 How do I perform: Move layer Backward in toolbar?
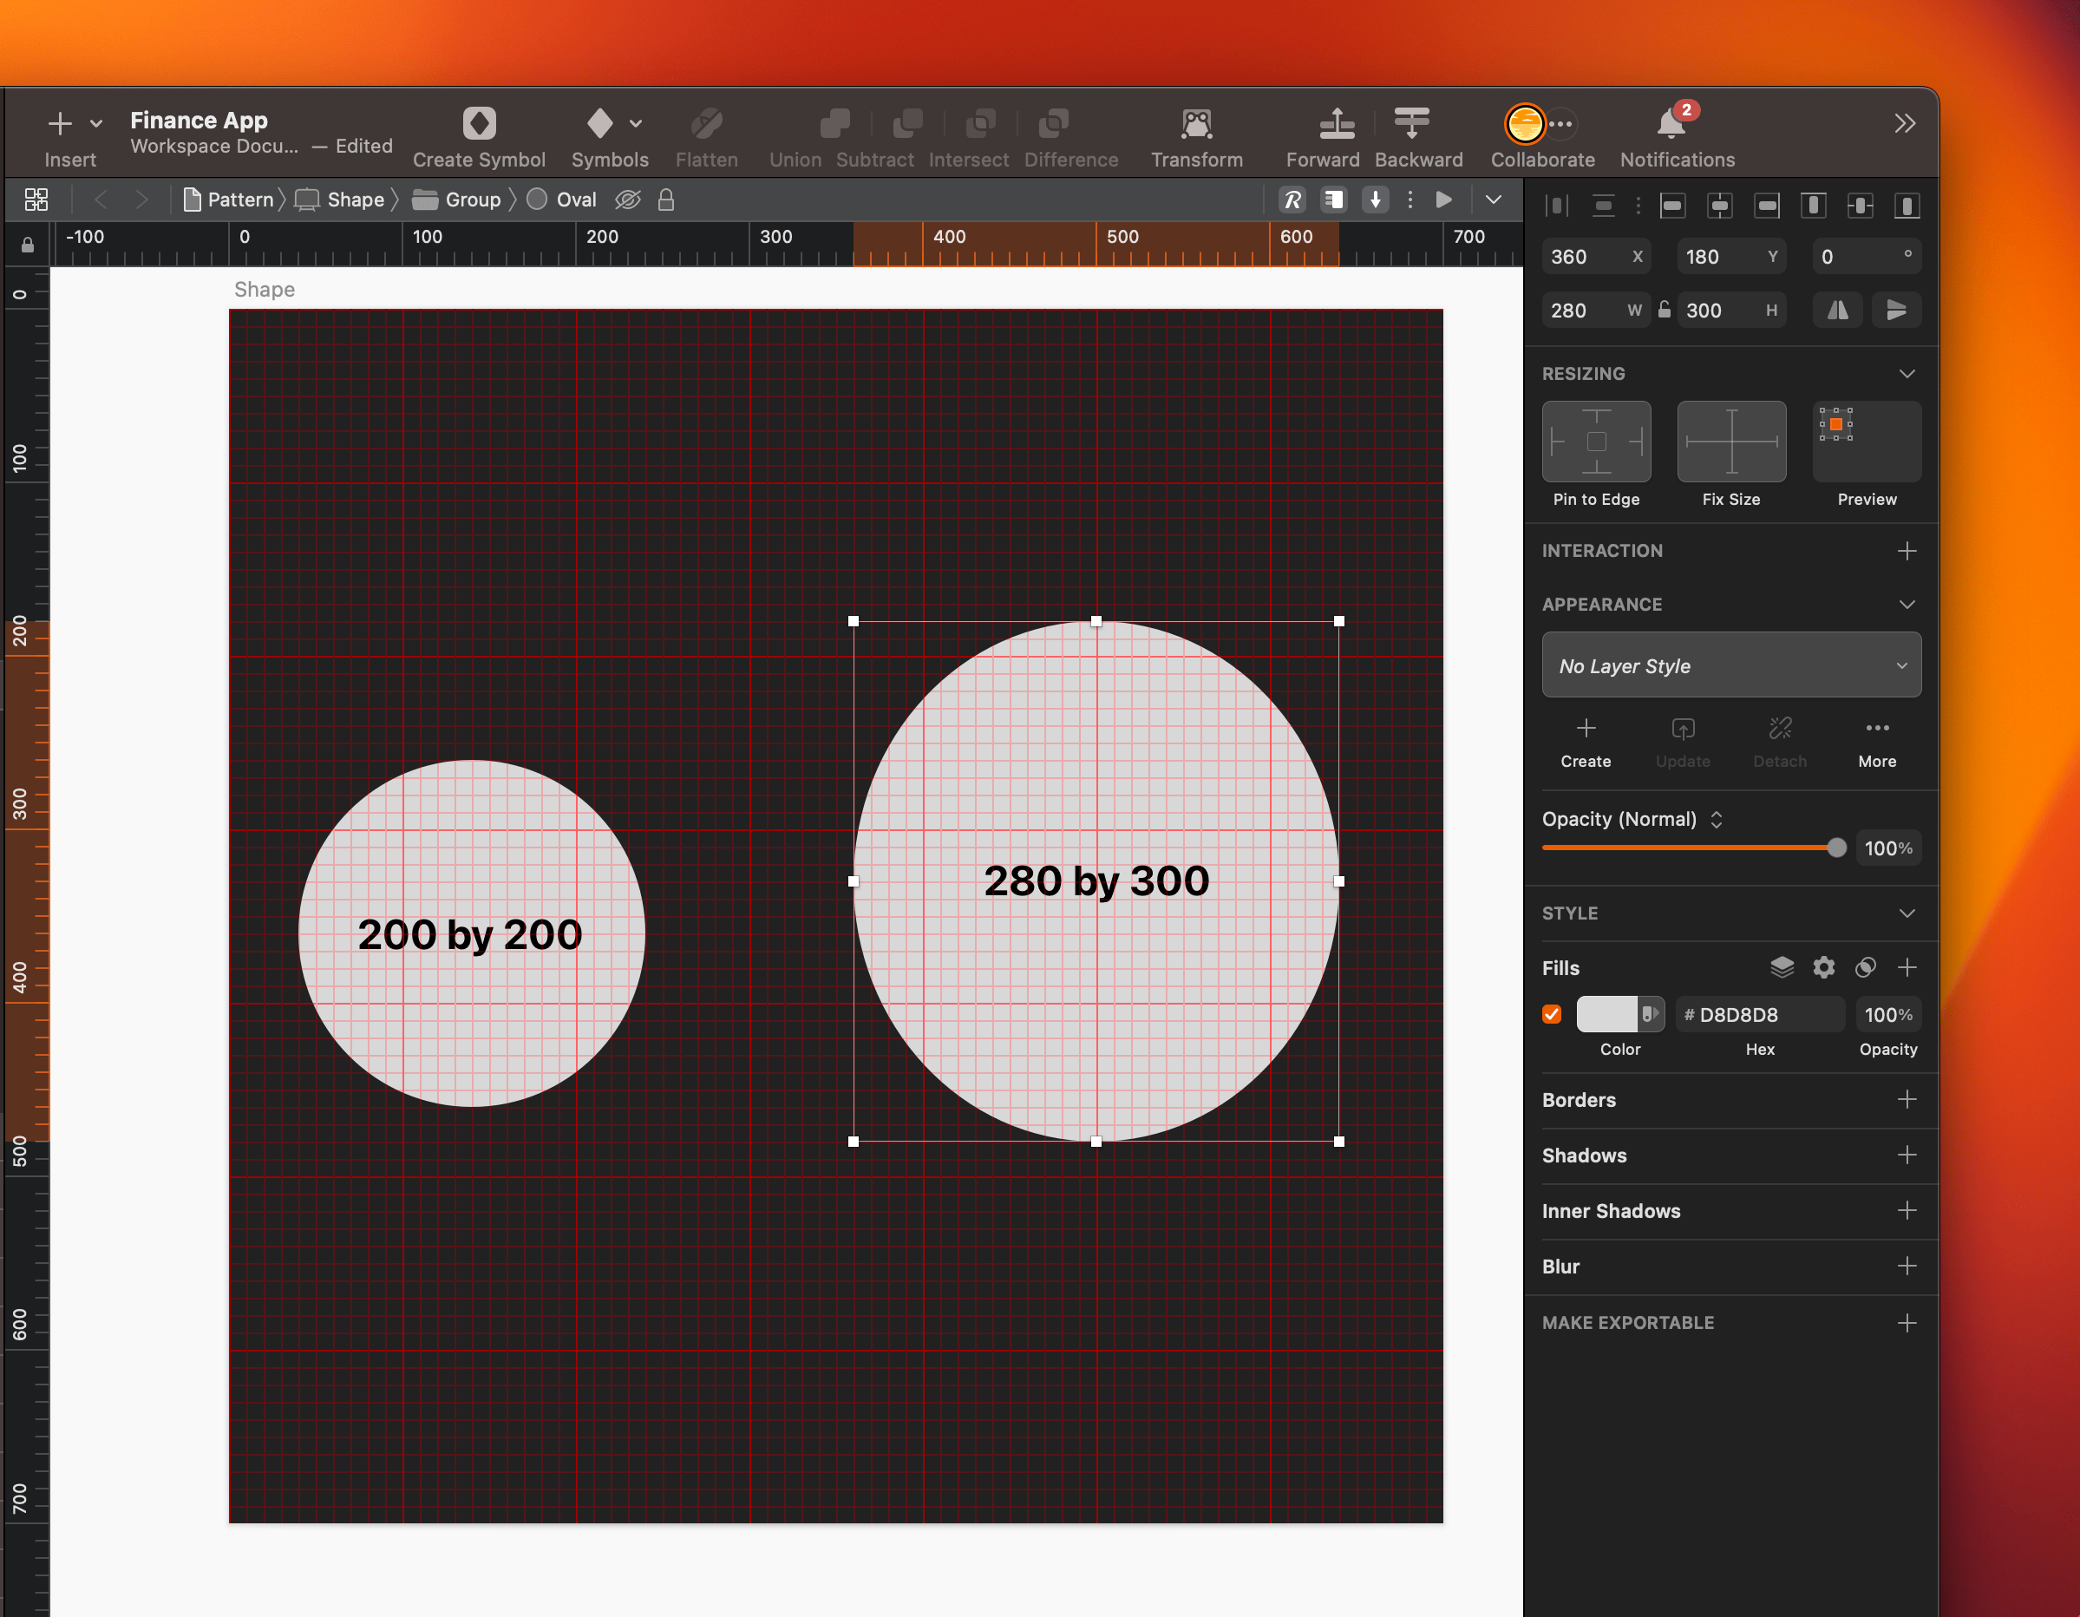coord(1411,124)
